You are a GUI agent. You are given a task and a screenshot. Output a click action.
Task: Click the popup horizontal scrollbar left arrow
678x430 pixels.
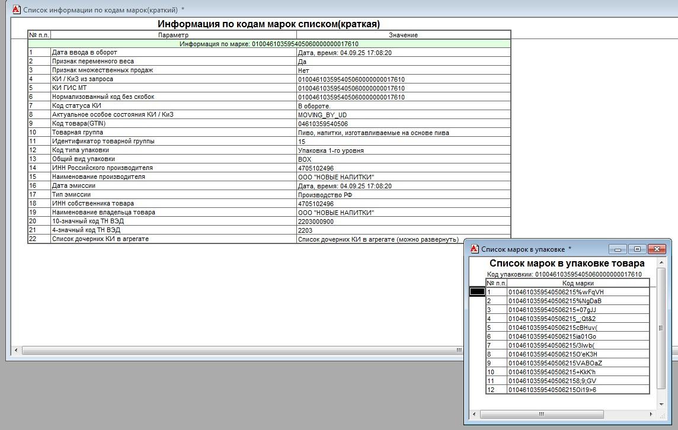tap(474, 414)
